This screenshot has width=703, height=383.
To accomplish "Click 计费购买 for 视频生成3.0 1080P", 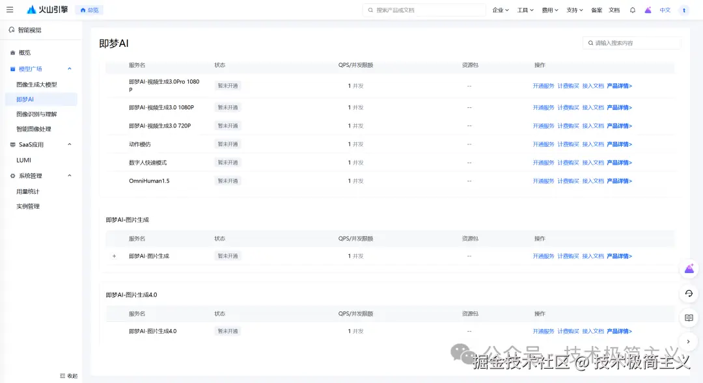I will tap(568, 107).
